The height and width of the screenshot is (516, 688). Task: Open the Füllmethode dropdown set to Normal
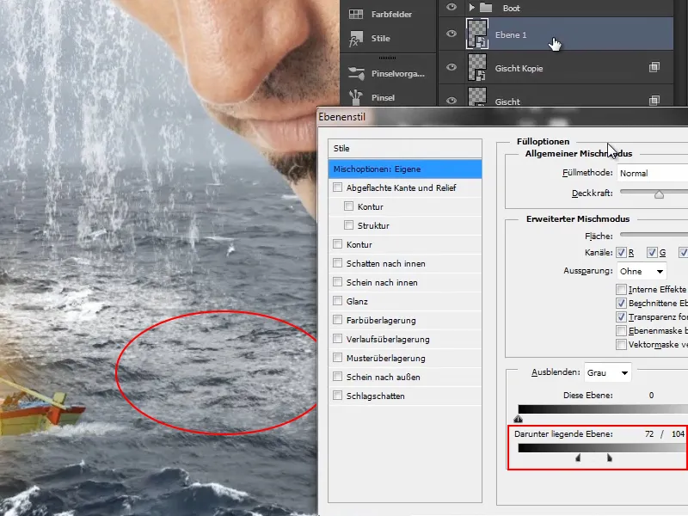point(653,173)
